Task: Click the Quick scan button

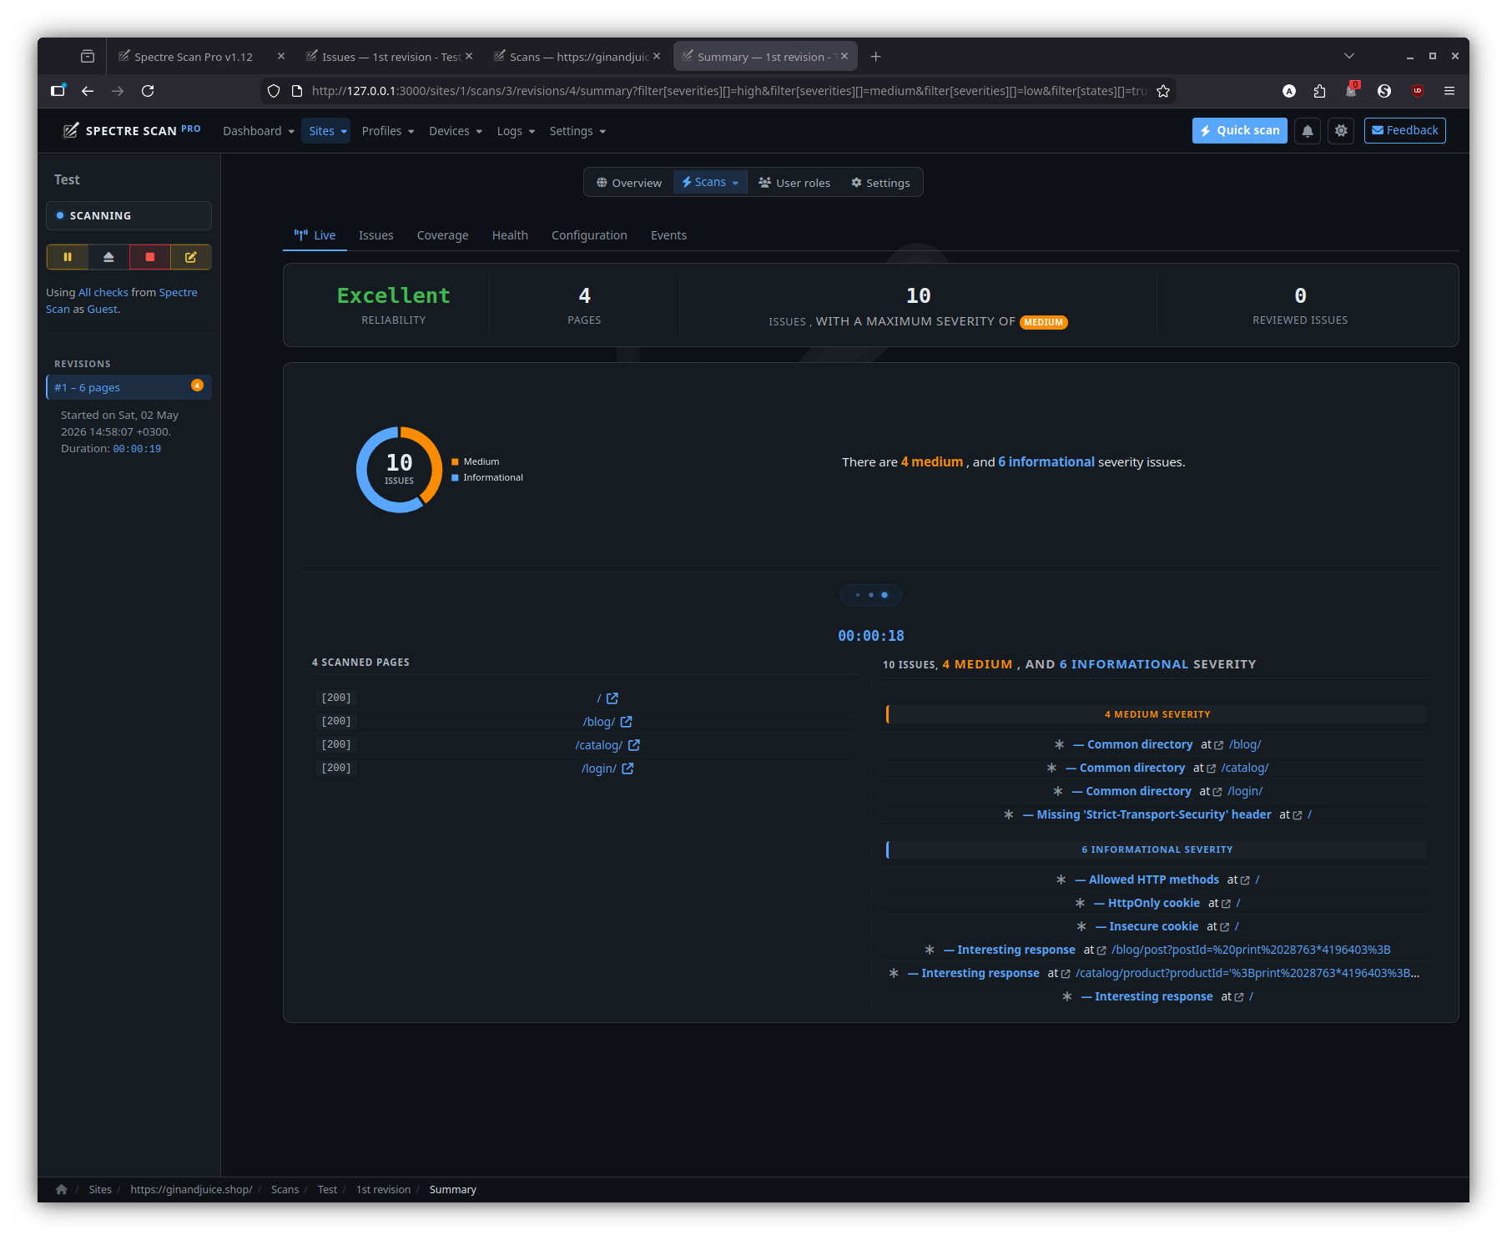Action: pos(1240,131)
